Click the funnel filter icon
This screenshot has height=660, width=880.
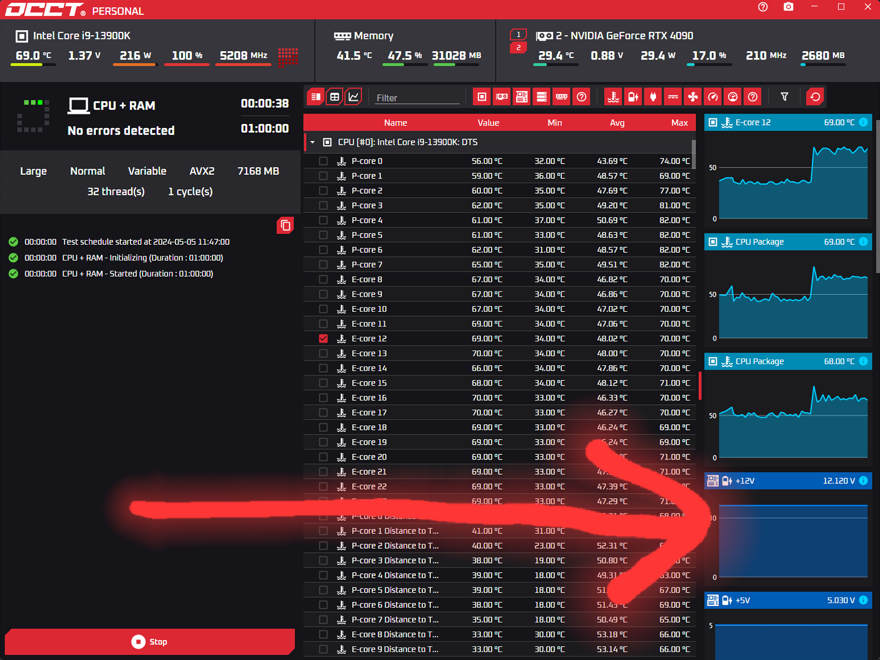click(x=784, y=97)
